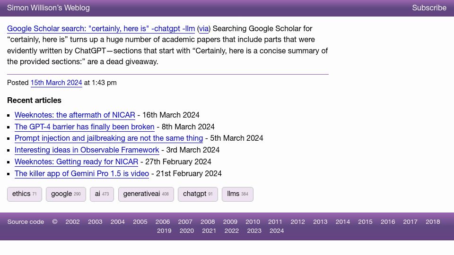Go to the 2006 archive

coord(163,222)
